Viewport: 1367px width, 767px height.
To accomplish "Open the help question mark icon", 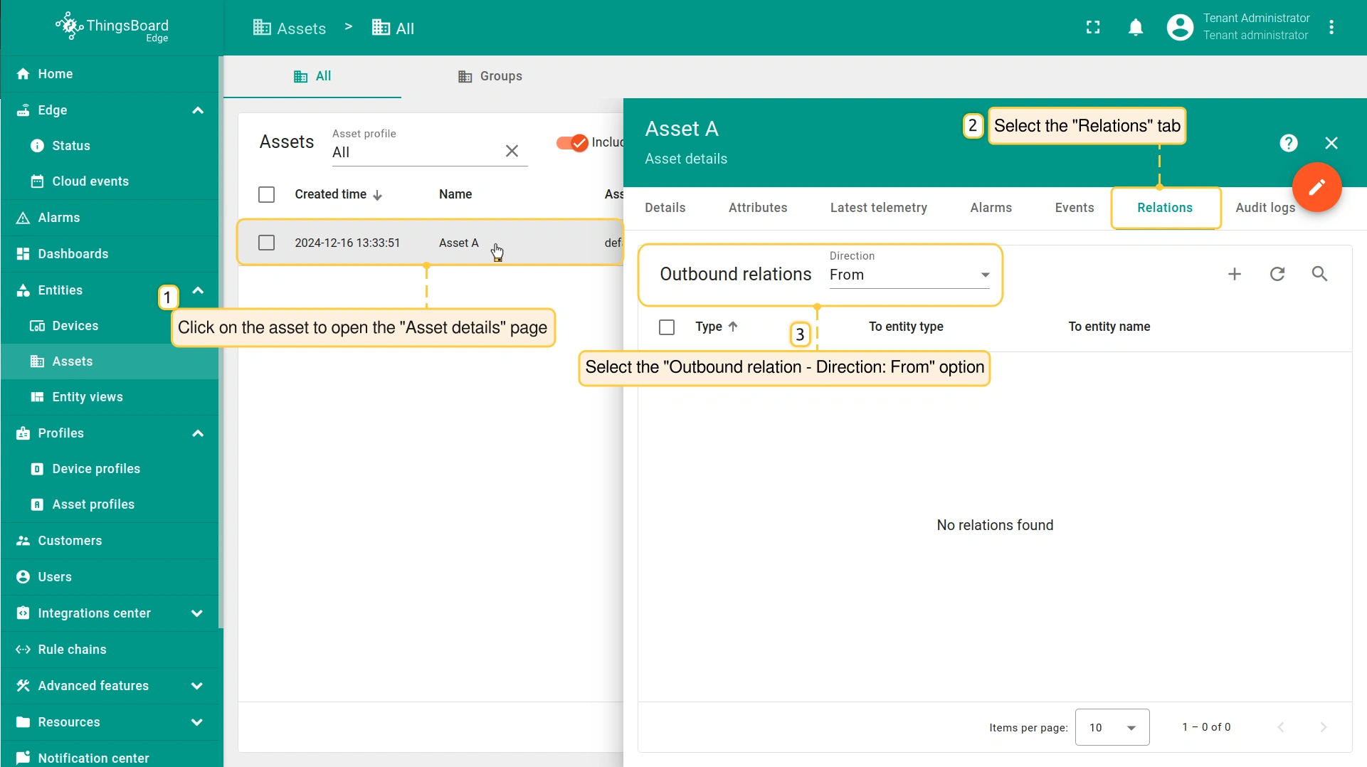I will 1288,143.
